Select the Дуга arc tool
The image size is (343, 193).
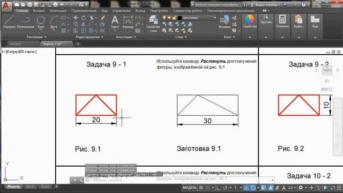click(54, 22)
